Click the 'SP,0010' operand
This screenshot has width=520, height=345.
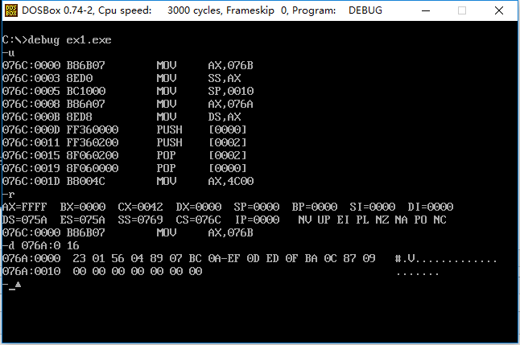pos(231,91)
